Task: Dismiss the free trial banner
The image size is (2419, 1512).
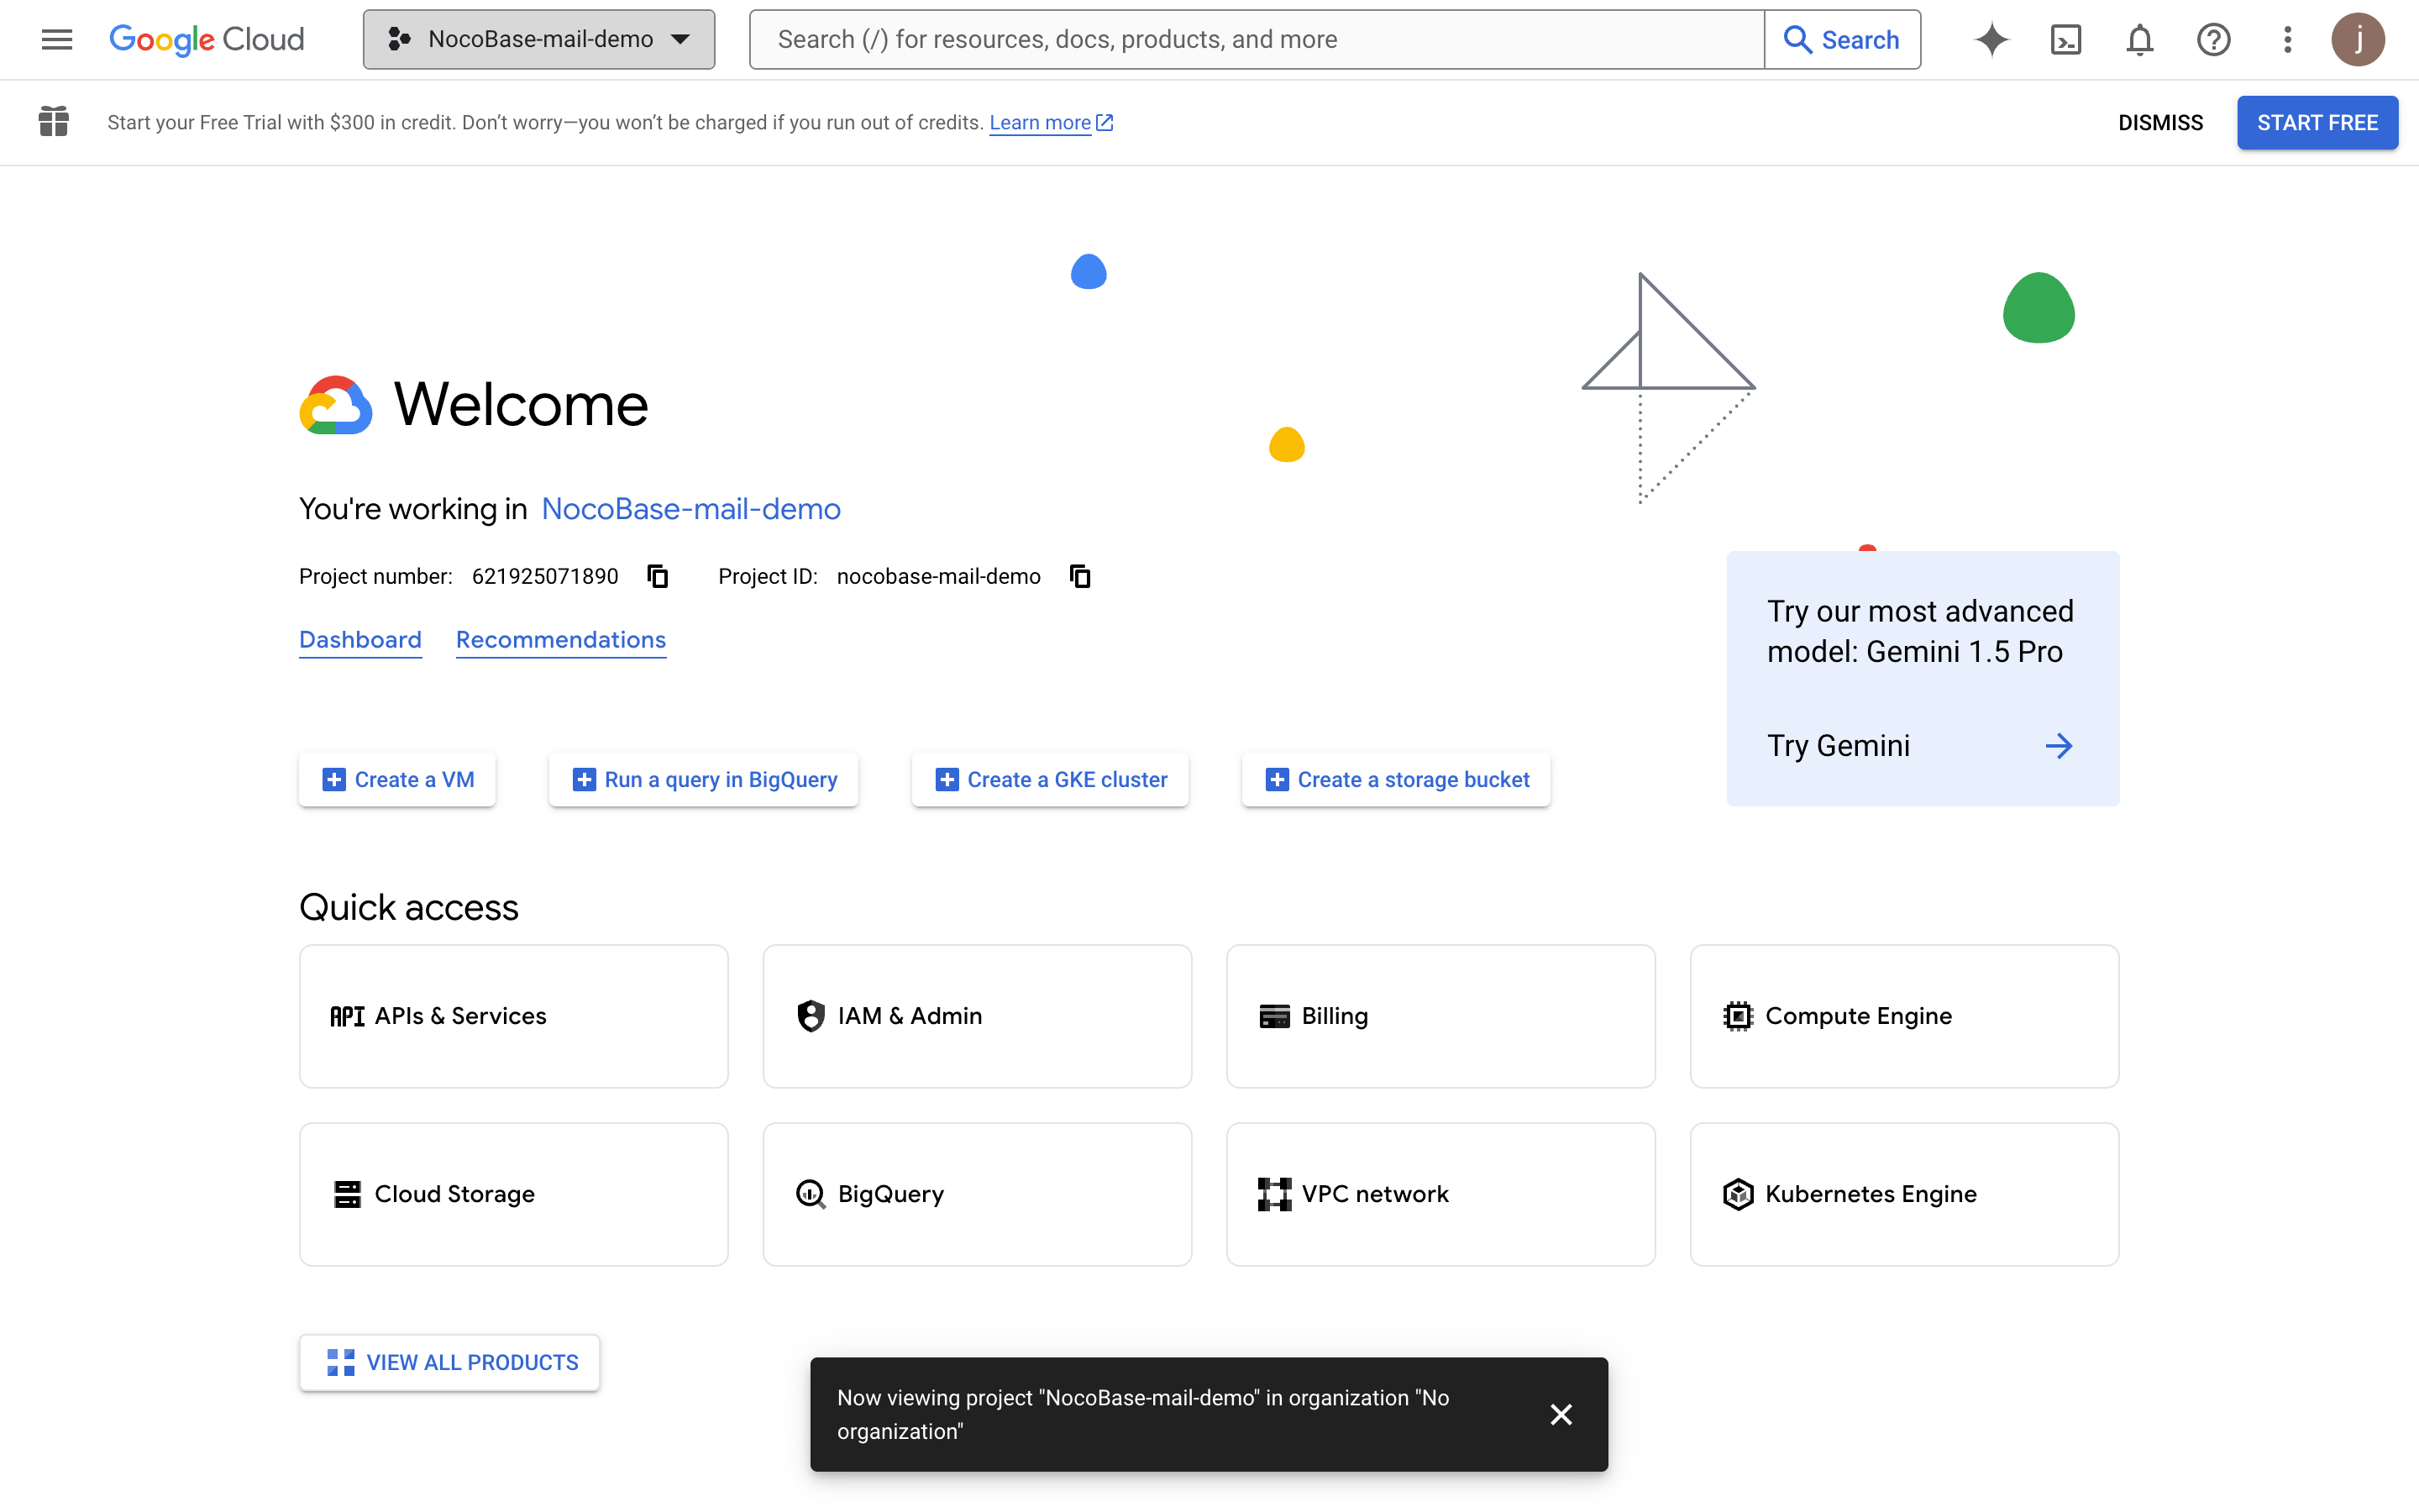Action: click(2159, 123)
